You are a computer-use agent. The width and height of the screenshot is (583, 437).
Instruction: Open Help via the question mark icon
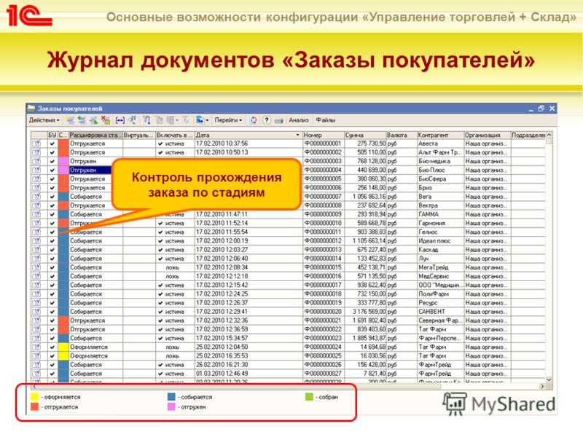(267, 120)
